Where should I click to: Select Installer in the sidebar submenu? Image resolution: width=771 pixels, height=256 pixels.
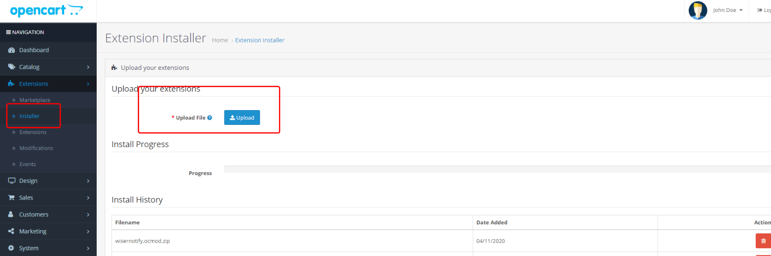[48, 116]
